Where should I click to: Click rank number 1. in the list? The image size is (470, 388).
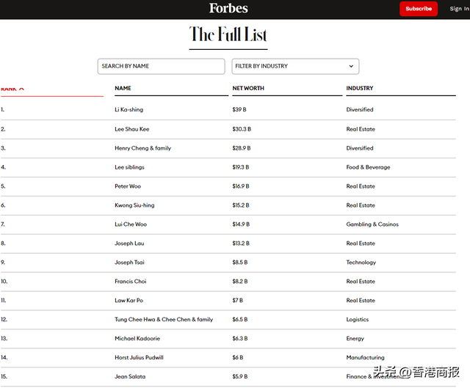tap(2, 109)
